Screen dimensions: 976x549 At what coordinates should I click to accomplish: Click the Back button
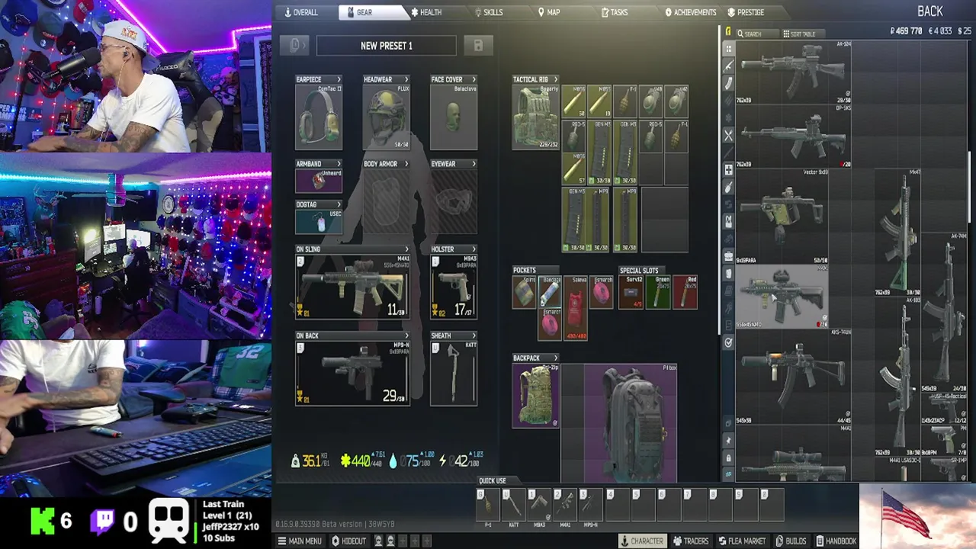pyautogui.click(x=929, y=11)
